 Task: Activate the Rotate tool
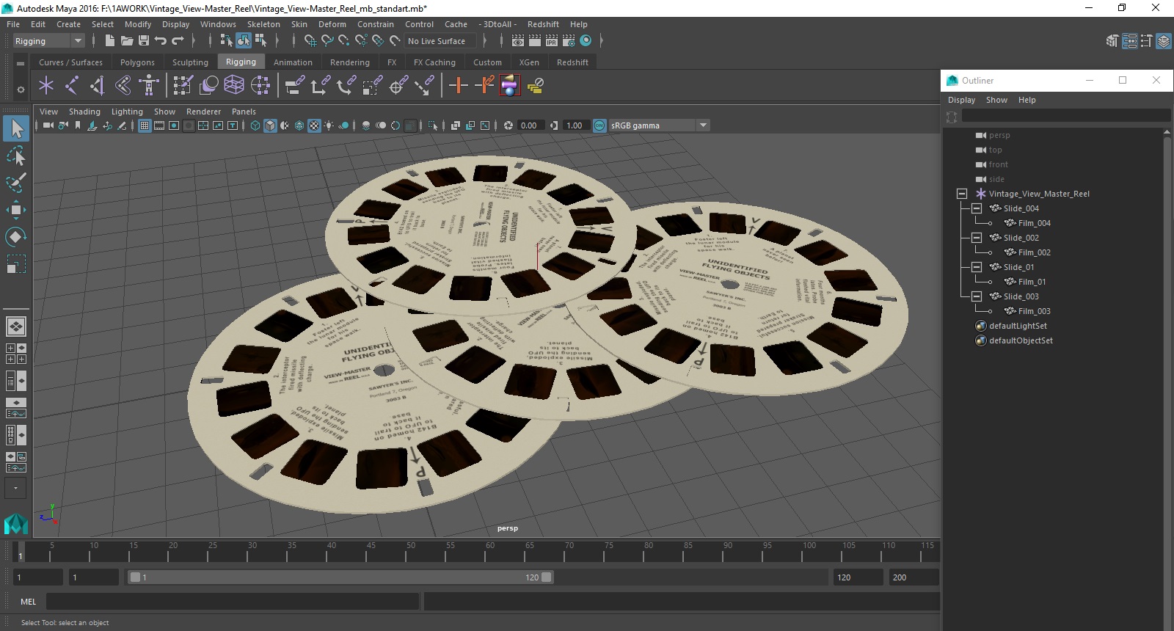pyautogui.click(x=16, y=236)
